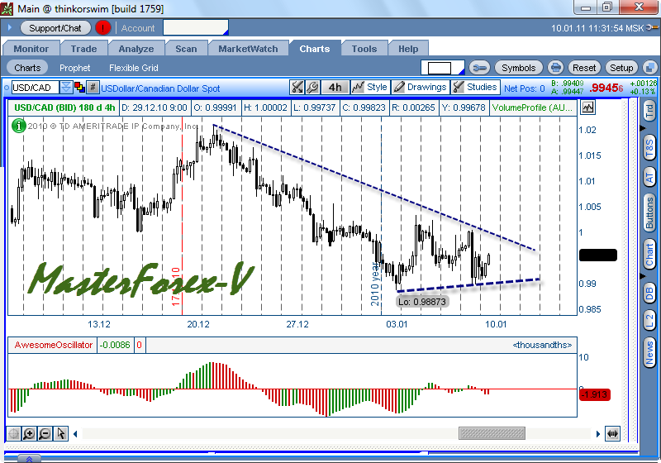Click the .99456 last price quote
The width and height of the screenshot is (661, 463).
[606, 88]
